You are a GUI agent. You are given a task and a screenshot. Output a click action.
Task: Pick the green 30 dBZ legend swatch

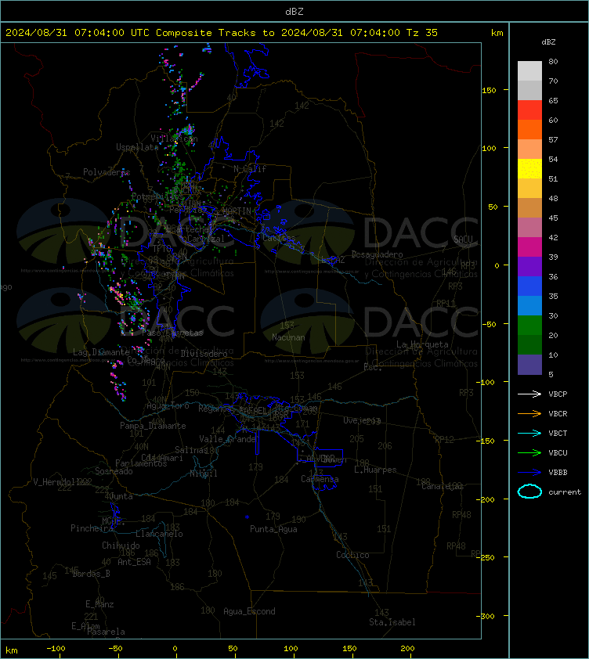tap(529, 325)
